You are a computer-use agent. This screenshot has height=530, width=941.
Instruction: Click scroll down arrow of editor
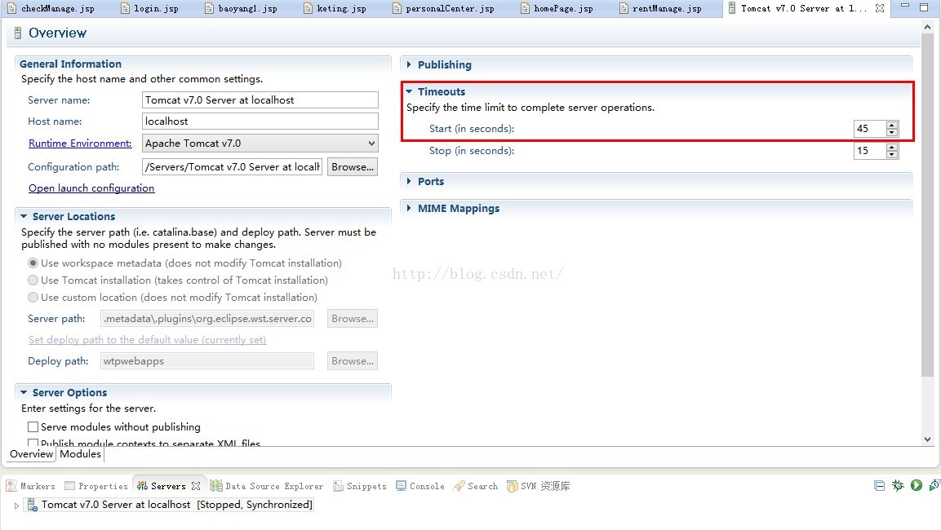coord(927,439)
